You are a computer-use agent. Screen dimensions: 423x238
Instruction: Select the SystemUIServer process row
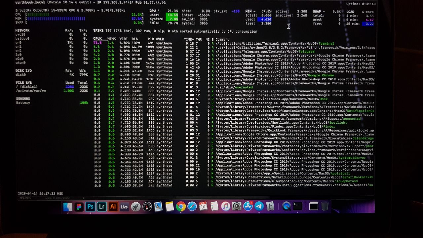234,158
